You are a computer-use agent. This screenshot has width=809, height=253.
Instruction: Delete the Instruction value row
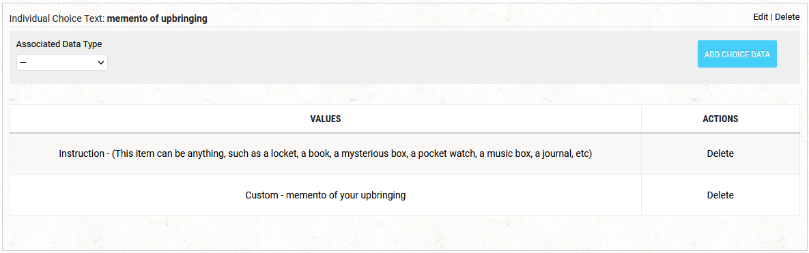tap(720, 153)
